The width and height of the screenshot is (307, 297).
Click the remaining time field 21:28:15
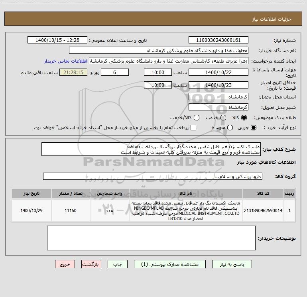coord(73,72)
